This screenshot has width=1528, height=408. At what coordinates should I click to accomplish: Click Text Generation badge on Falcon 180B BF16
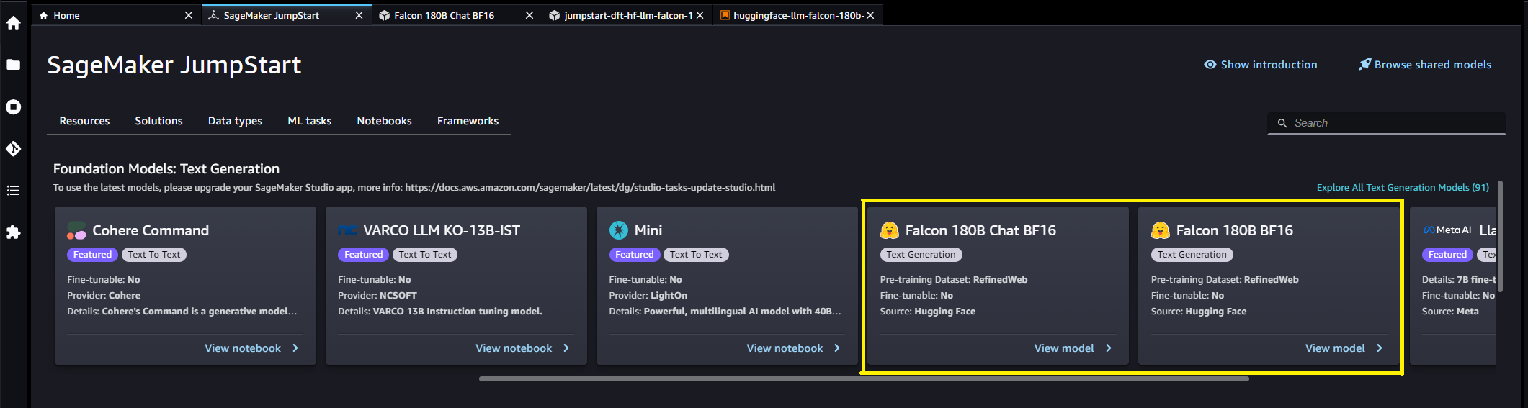click(x=1192, y=255)
